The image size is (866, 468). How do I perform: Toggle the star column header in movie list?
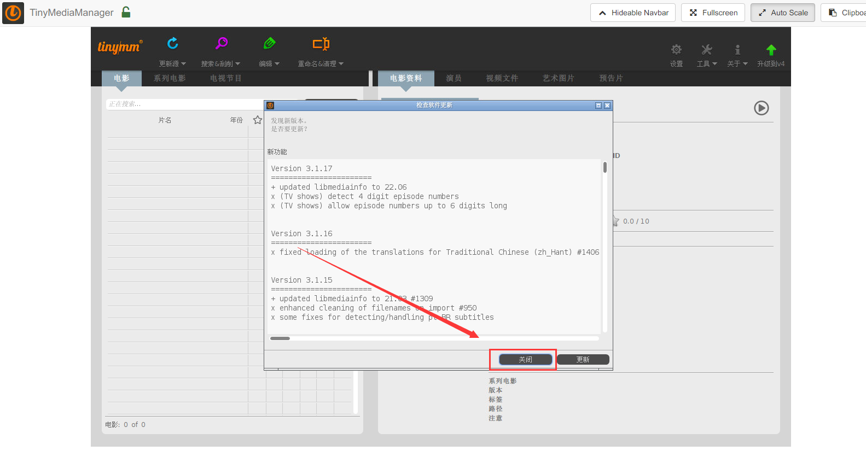coord(258,120)
